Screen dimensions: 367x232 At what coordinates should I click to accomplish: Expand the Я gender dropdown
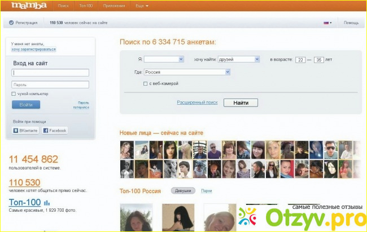point(164,59)
